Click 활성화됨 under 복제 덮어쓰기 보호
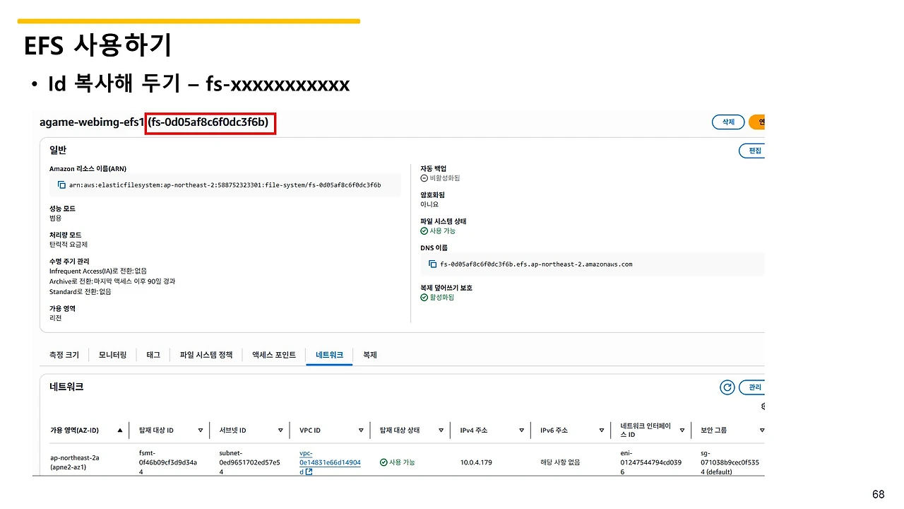The height and width of the screenshot is (509, 904). [442, 297]
